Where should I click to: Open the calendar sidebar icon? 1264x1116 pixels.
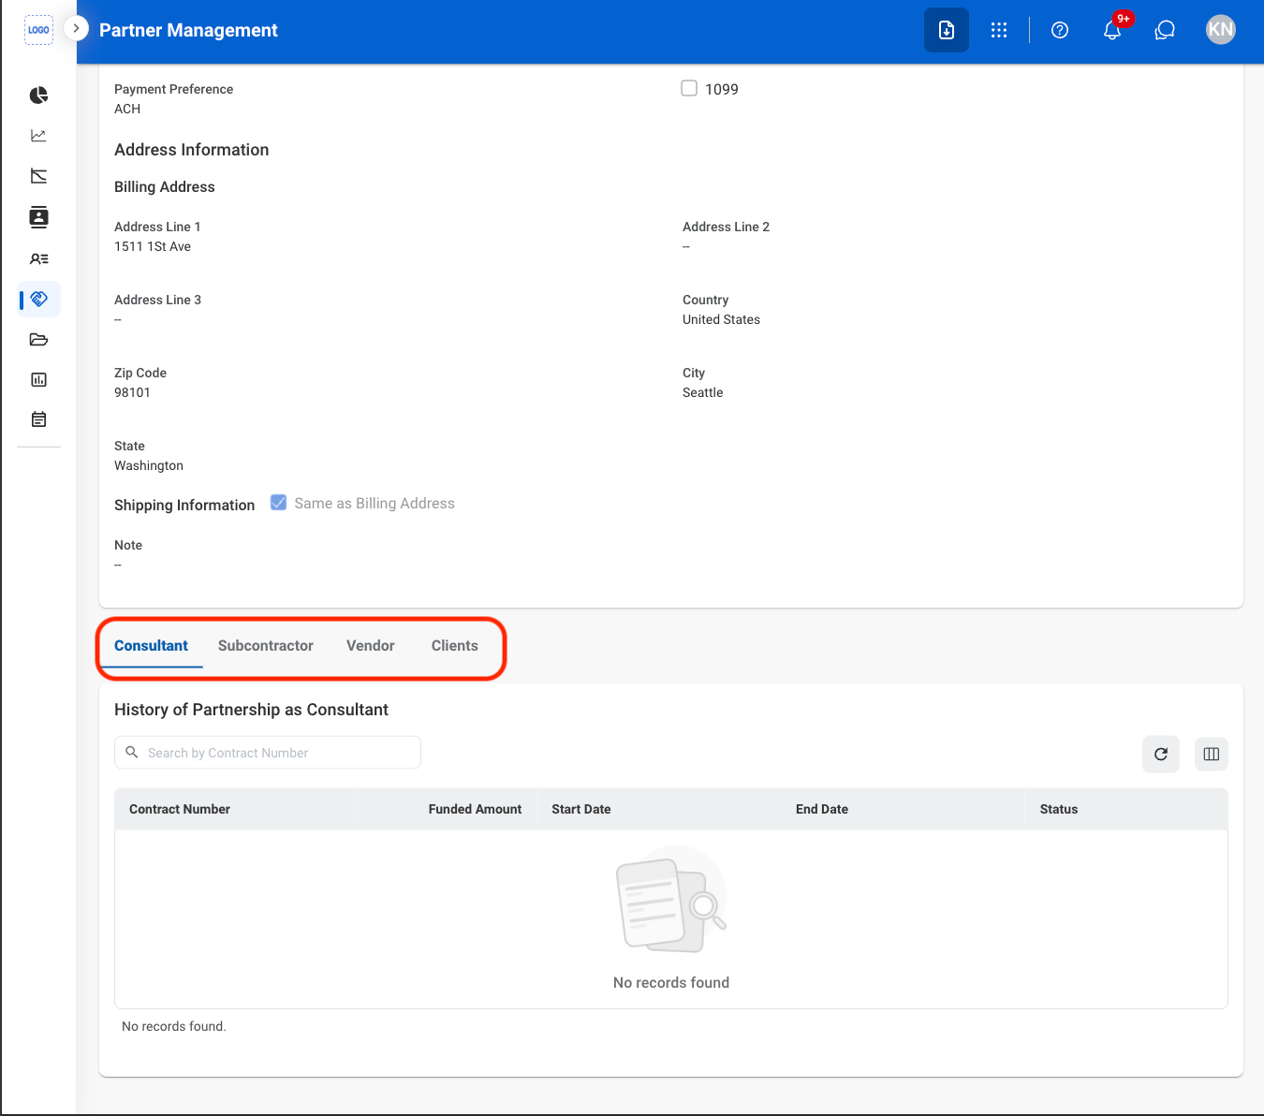point(38,419)
